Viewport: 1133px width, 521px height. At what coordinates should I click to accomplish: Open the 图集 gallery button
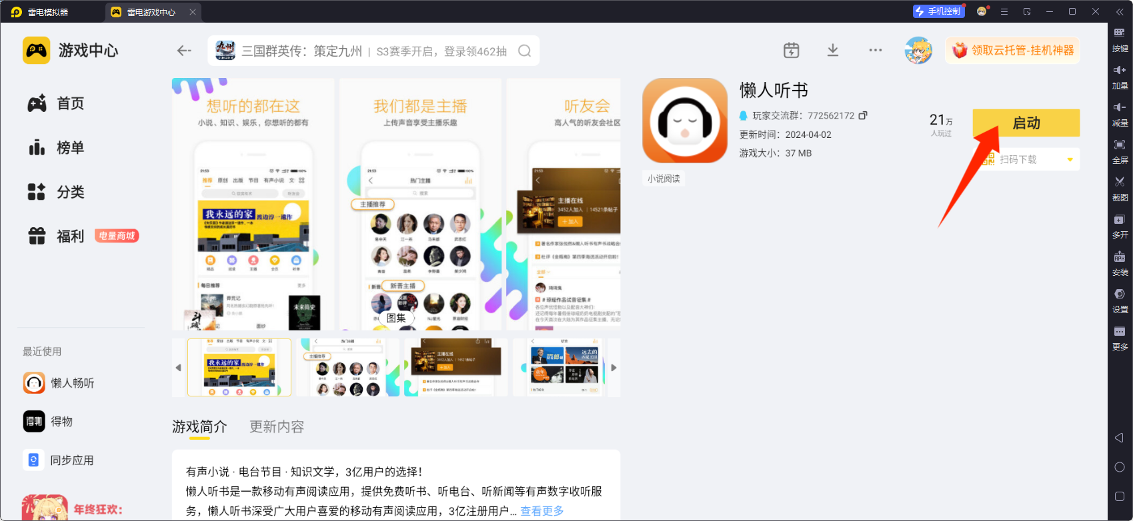pyautogui.click(x=396, y=318)
